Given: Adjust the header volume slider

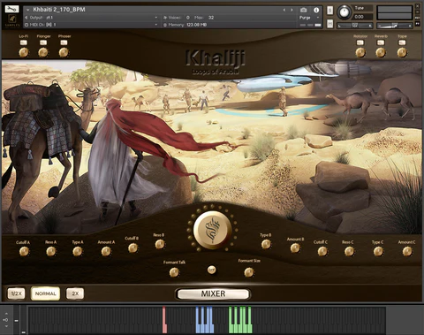Looking at the screenshot, I should pos(394,26).
